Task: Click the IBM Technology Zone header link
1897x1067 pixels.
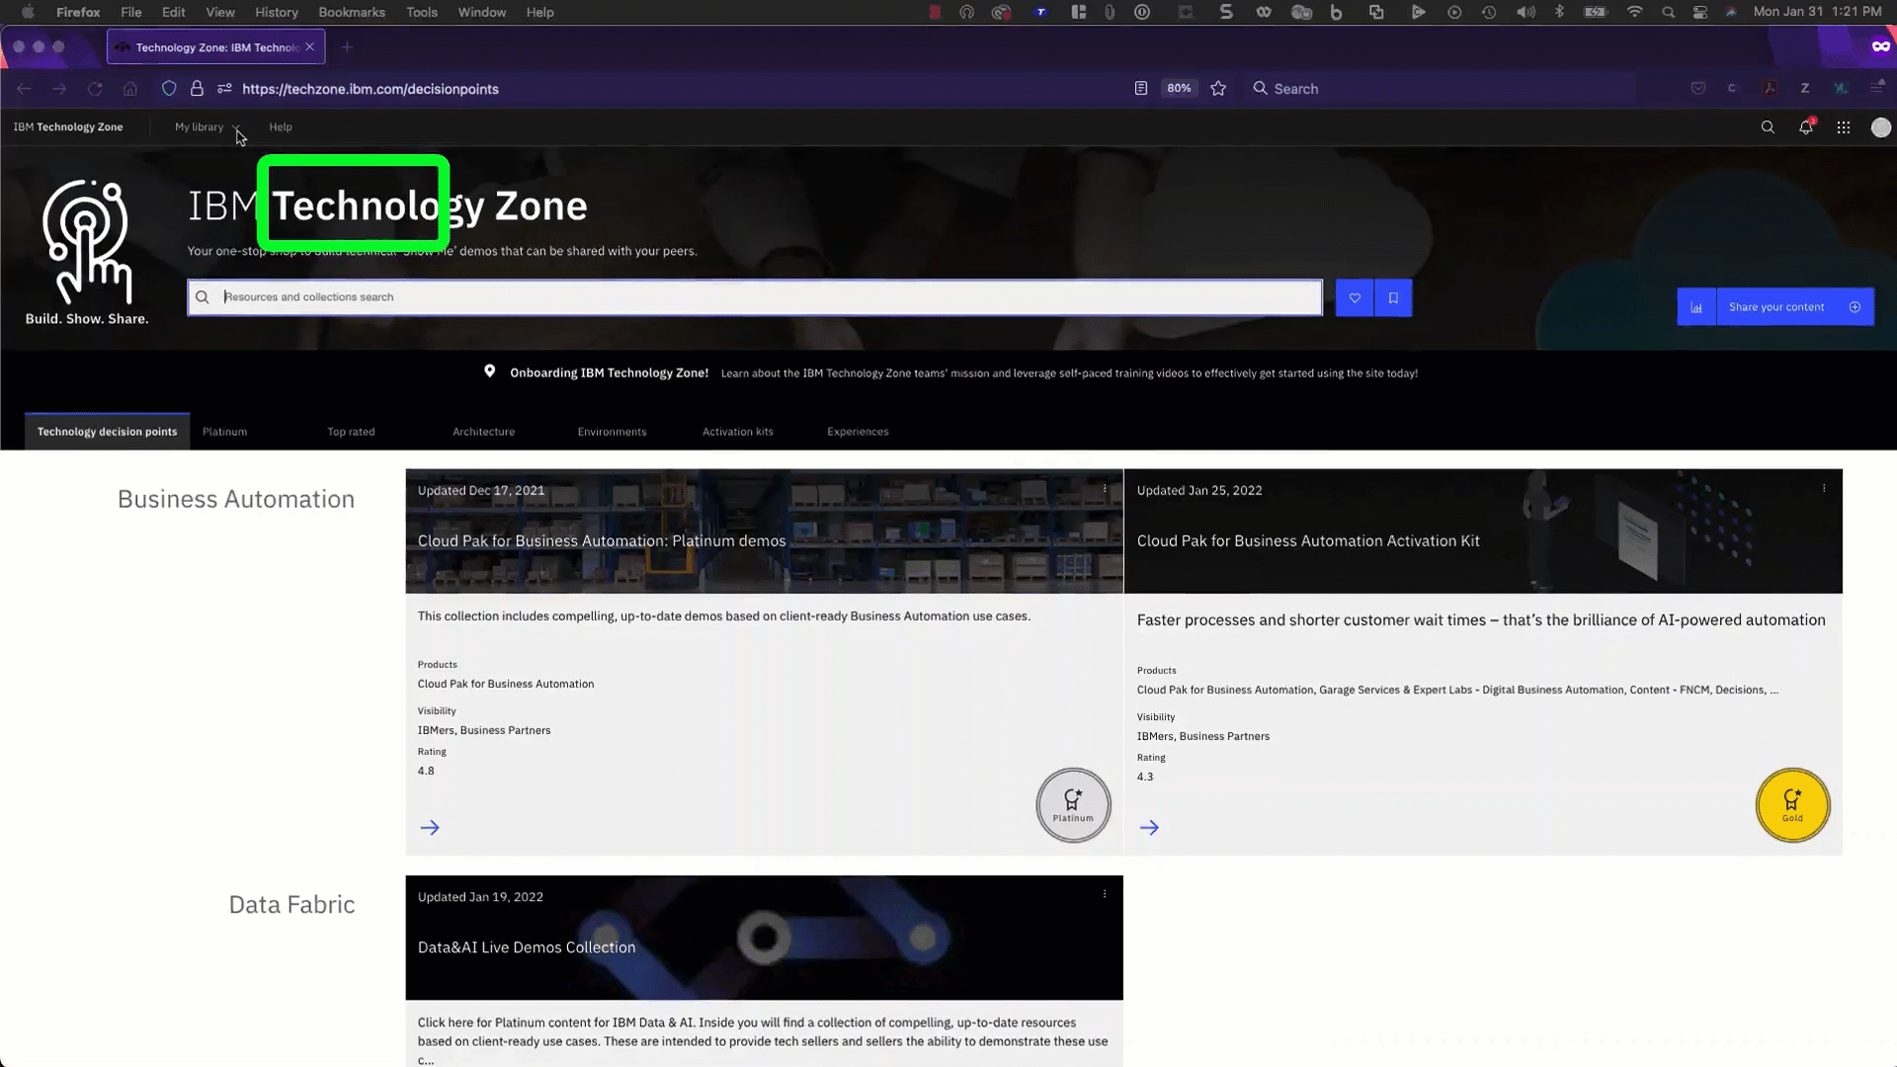Action: [68, 126]
